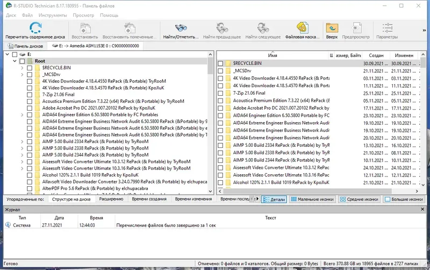Image resolution: width=430 pixels, height=270 pixels.
Task: Close the Журнал log panel
Action: coord(422,209)
